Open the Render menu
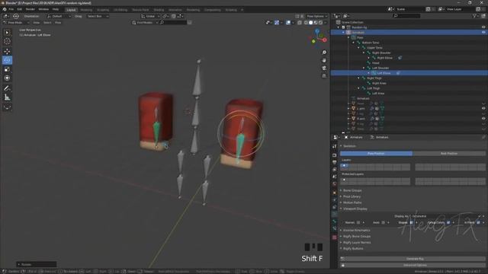This screenshot has height=274, width=488. click(30, 9)
